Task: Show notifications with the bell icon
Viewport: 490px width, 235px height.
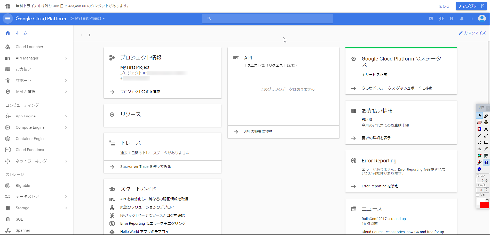Action: (462, 19)
